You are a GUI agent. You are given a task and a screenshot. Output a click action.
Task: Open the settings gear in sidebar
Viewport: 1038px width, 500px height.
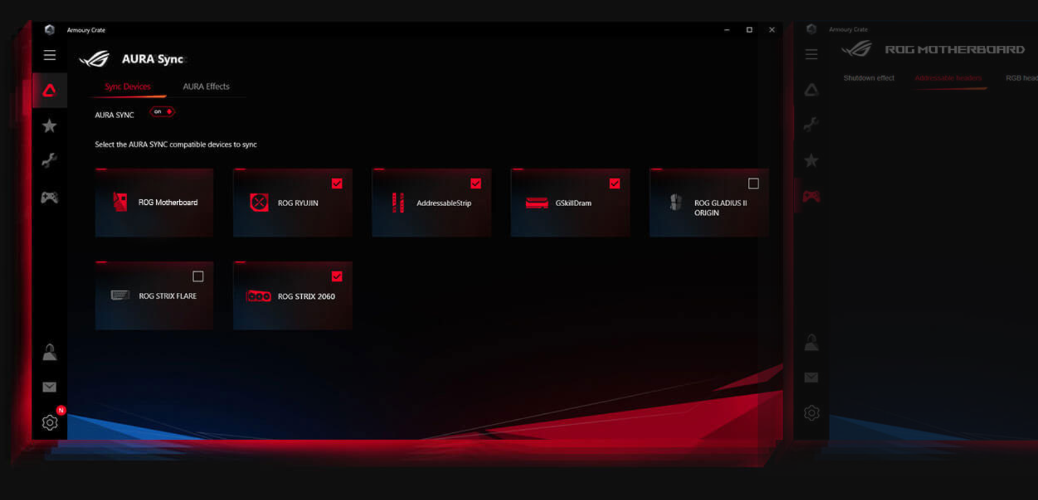click(x=49, y=422)
